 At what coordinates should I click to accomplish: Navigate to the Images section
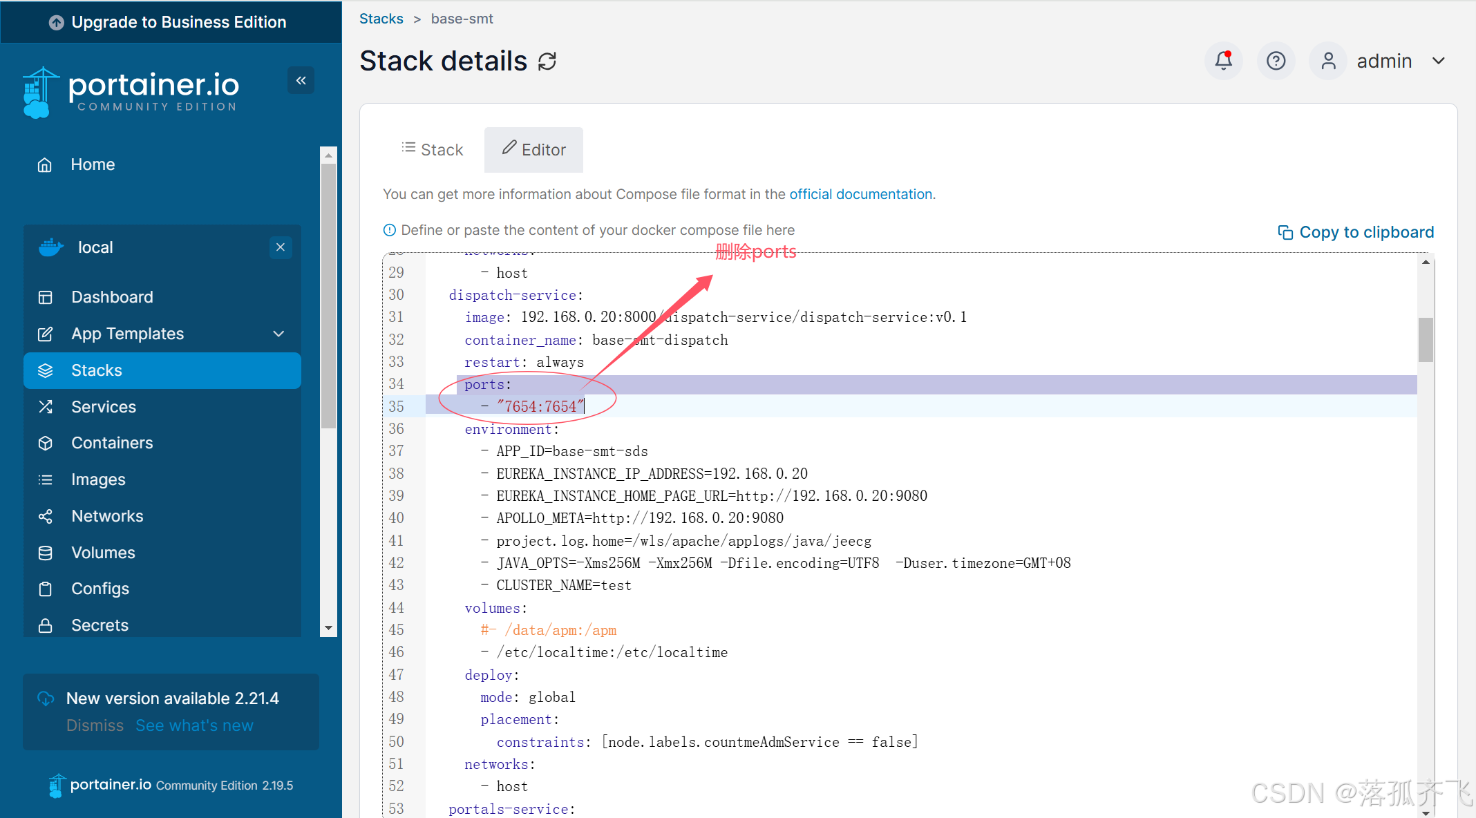click(x=97, y=479)
